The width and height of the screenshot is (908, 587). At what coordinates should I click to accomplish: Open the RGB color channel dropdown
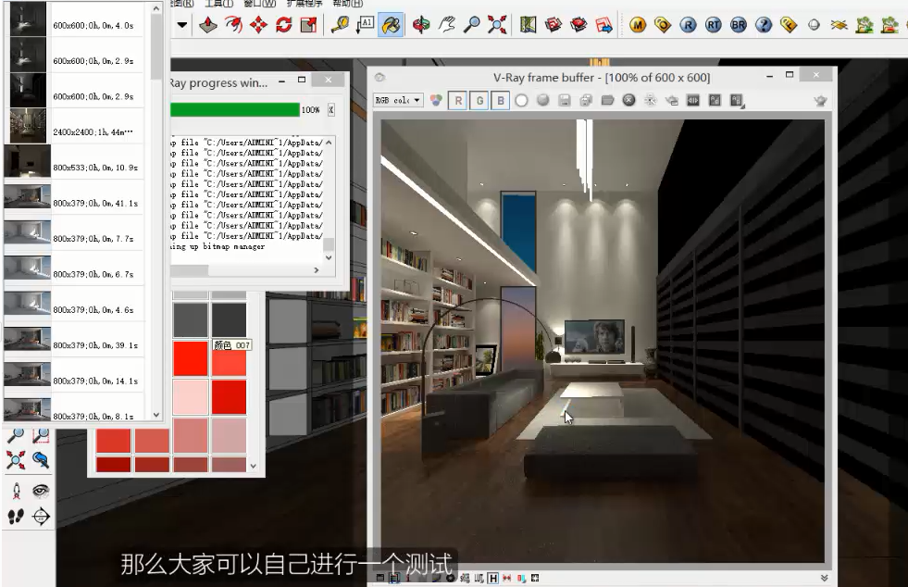(398, 100)
